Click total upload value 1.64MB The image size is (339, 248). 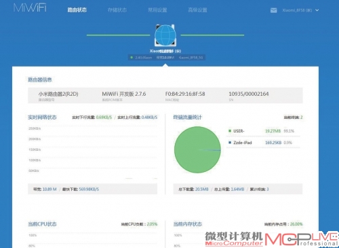point(237,189)
